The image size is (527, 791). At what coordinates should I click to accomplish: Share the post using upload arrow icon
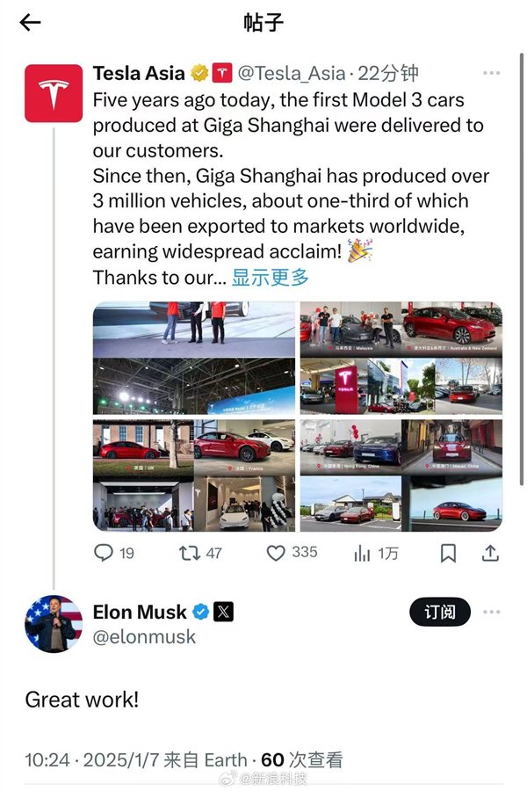click(x=490, y=553)
